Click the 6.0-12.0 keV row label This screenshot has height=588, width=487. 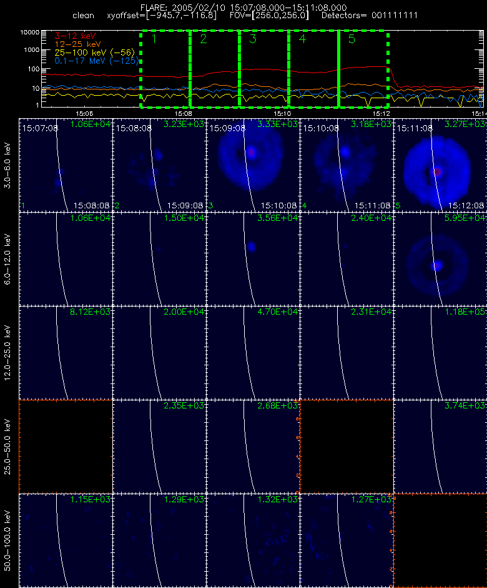[7, 260]
